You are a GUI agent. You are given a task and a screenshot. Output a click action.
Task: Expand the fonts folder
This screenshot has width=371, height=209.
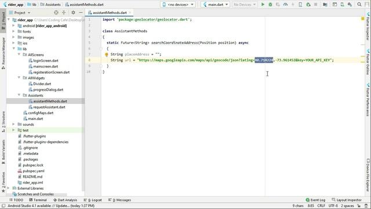(13, 31)
